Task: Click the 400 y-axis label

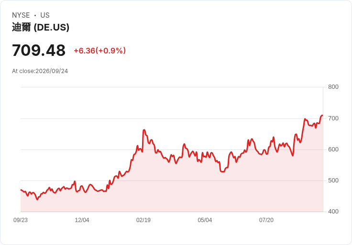Action: tap(333, 212)
